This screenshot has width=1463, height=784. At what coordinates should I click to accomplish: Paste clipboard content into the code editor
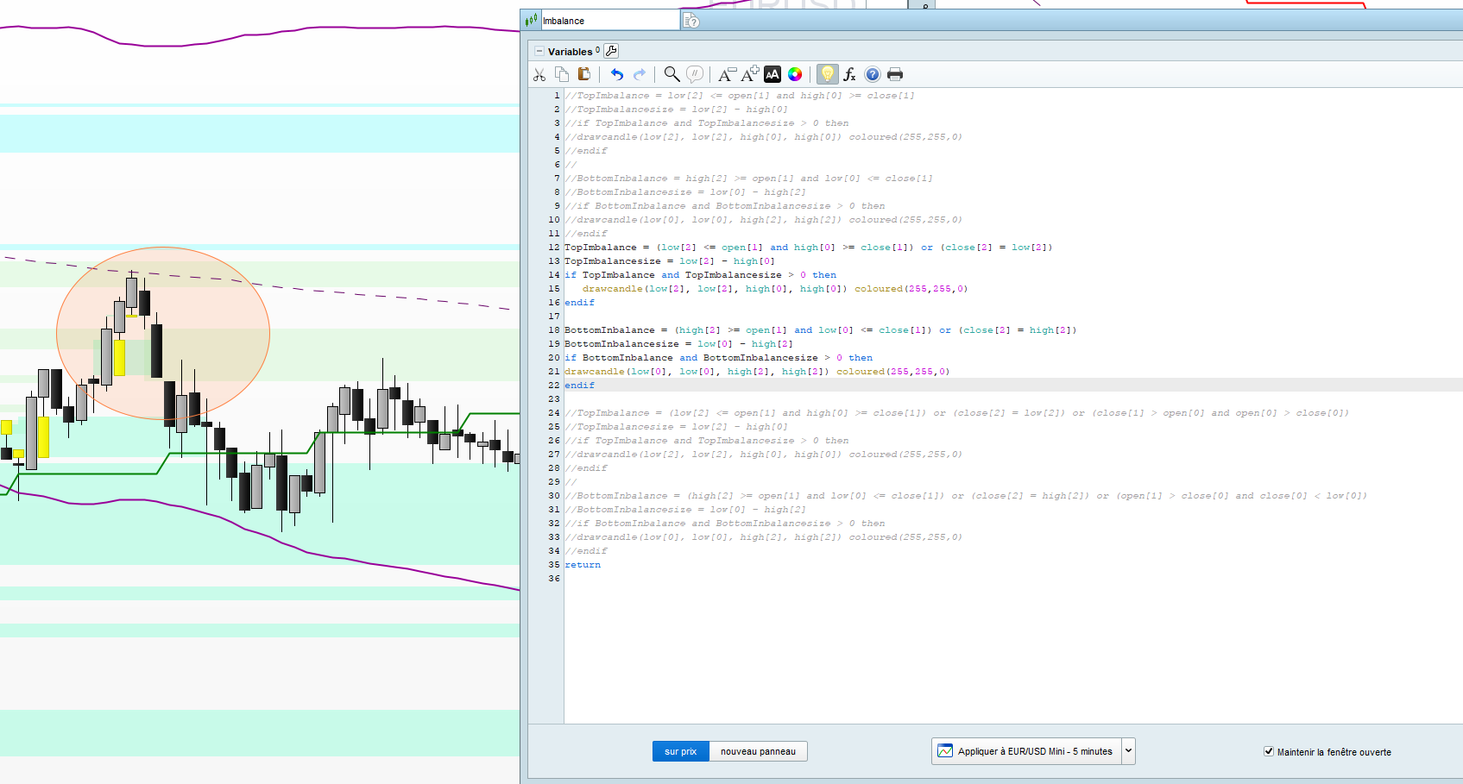584,75
